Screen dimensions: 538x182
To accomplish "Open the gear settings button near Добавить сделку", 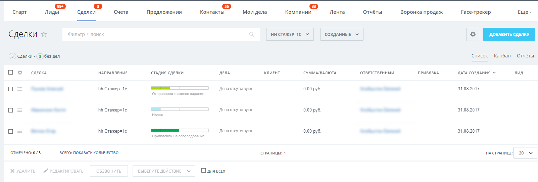I will point(473,34).
